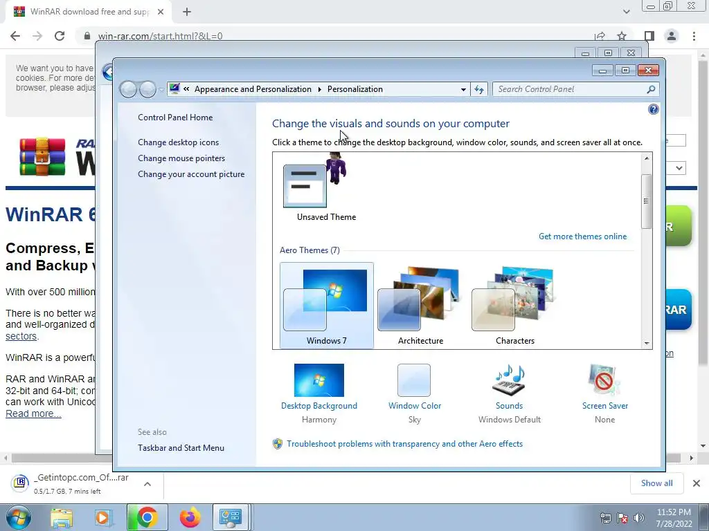
Task: Apply the Architecture Aero theme
Action: pos(420,306)
